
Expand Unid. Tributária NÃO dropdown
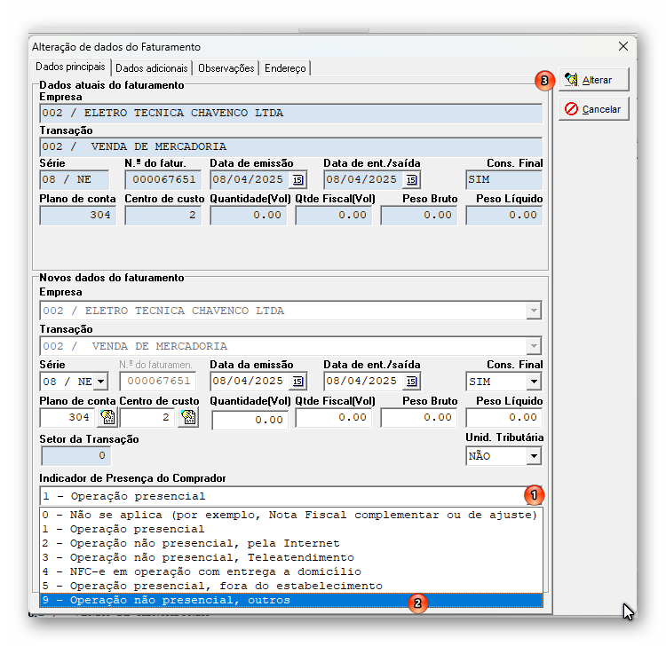pyautogui.click(x=534, y=456)
